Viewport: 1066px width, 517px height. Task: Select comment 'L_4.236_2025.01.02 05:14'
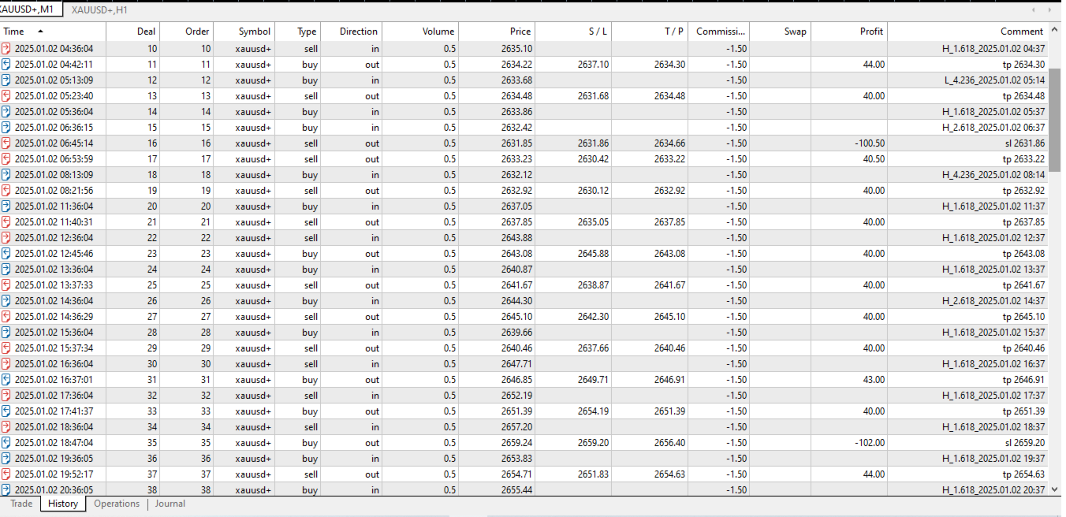[x=994, y=80]
